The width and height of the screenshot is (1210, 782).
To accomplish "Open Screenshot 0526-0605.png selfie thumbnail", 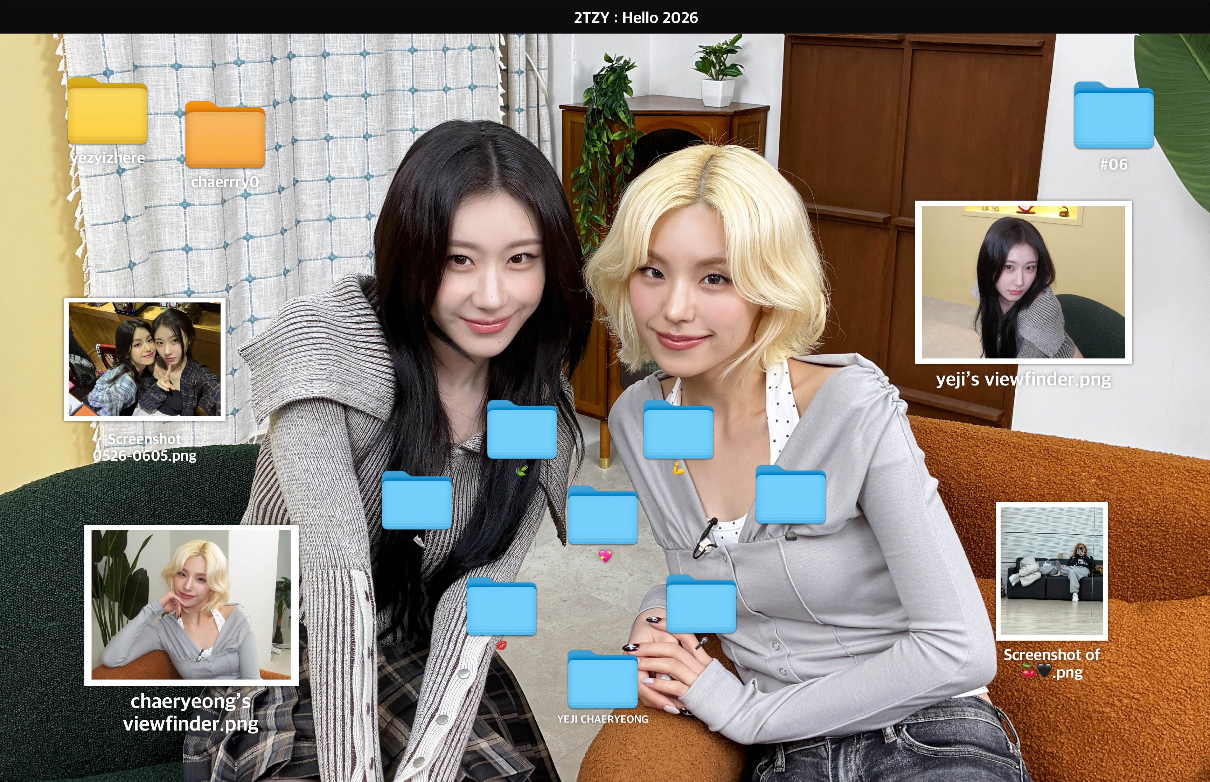I will [144, 359].
